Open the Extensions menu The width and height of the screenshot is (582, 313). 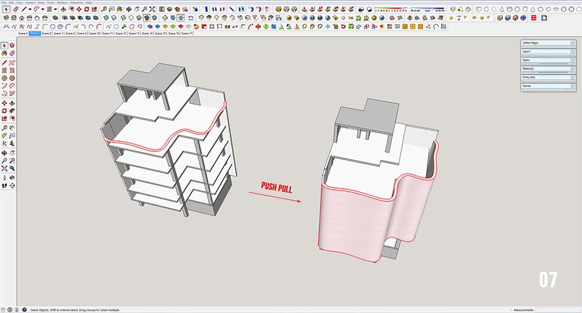[x=76, y=2]
